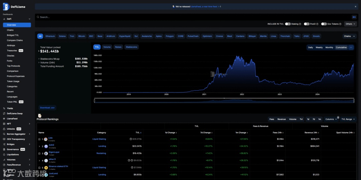Viewport: 361px width, 180px height.
Task: Open the Others dropdown
Action: 350,24
